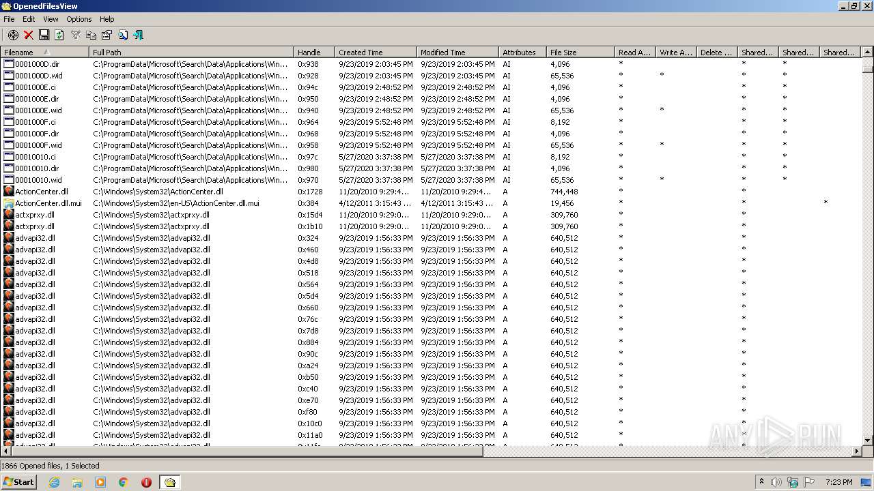
Task: Open Windows Media Player from the taskbar
Action: (100, 482)
